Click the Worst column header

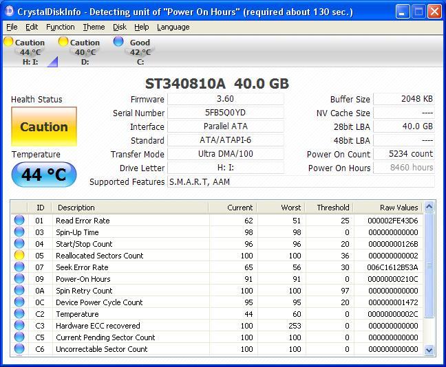282,208
